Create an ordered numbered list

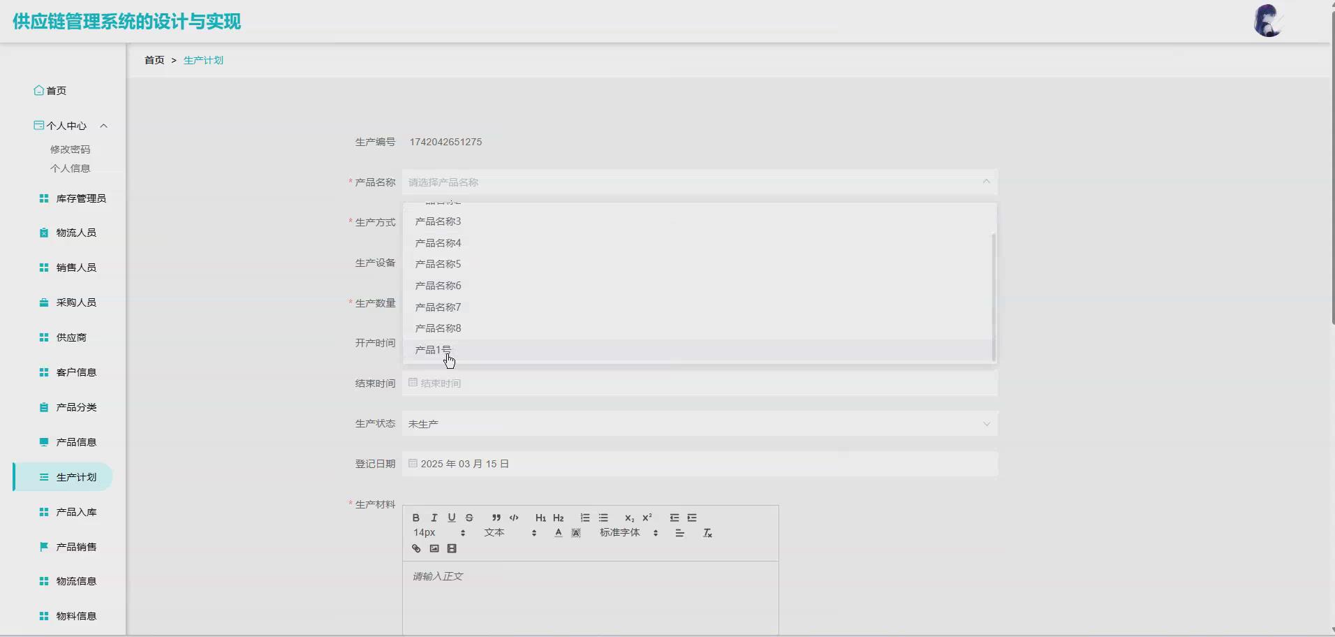point(585,518)
